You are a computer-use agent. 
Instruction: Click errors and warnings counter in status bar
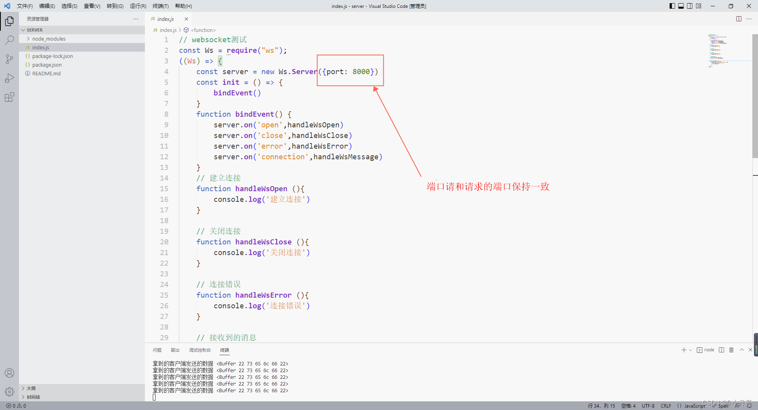pos(16,406)
